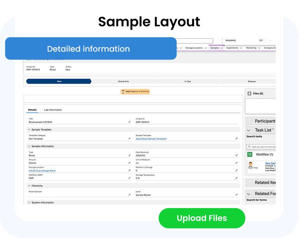This screenshot has height=238, width=299.
Task: Click Storage Temperature value 2-8
Action: pos(138,178)
